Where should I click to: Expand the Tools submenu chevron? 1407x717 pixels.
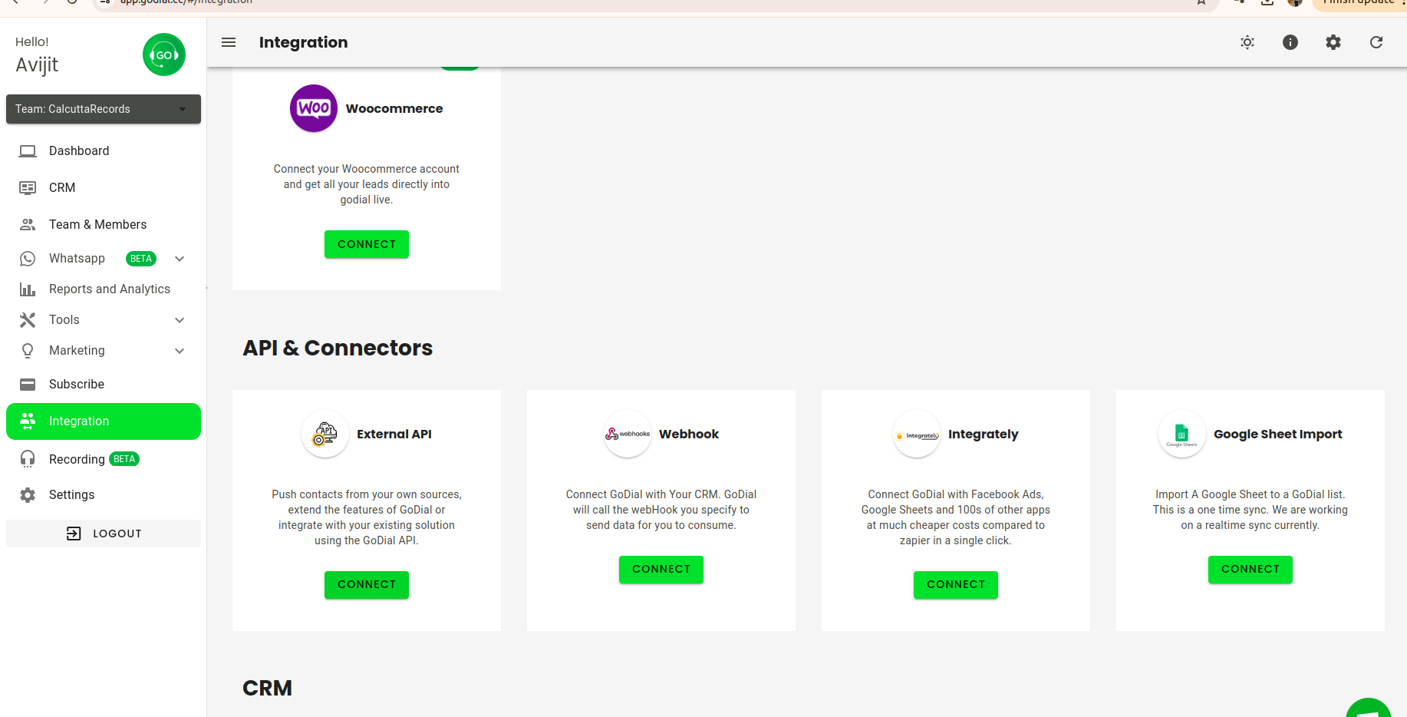pyautogui.click(x=180, y=320)
